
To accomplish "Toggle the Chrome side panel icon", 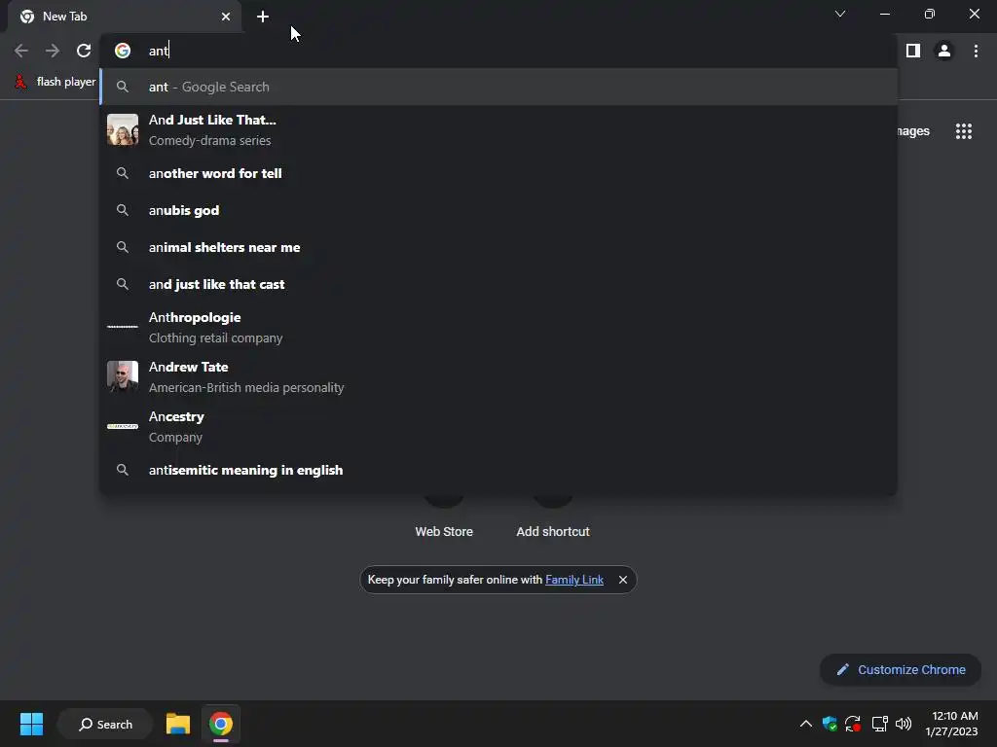I will [x=913, y=51].
